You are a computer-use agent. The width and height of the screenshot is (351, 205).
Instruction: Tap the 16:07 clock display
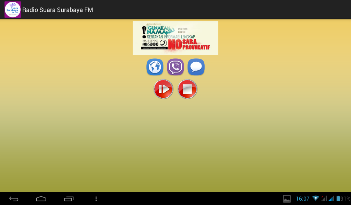click(x=302, y=199)
